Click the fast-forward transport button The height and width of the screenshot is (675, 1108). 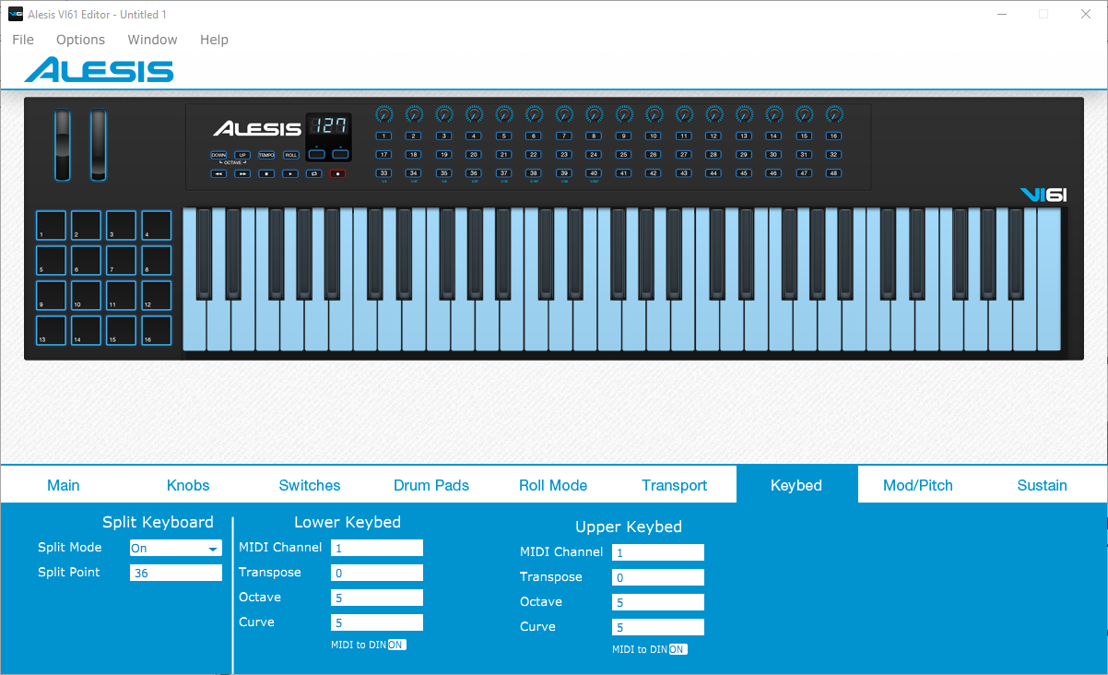(x=242, y=173)
